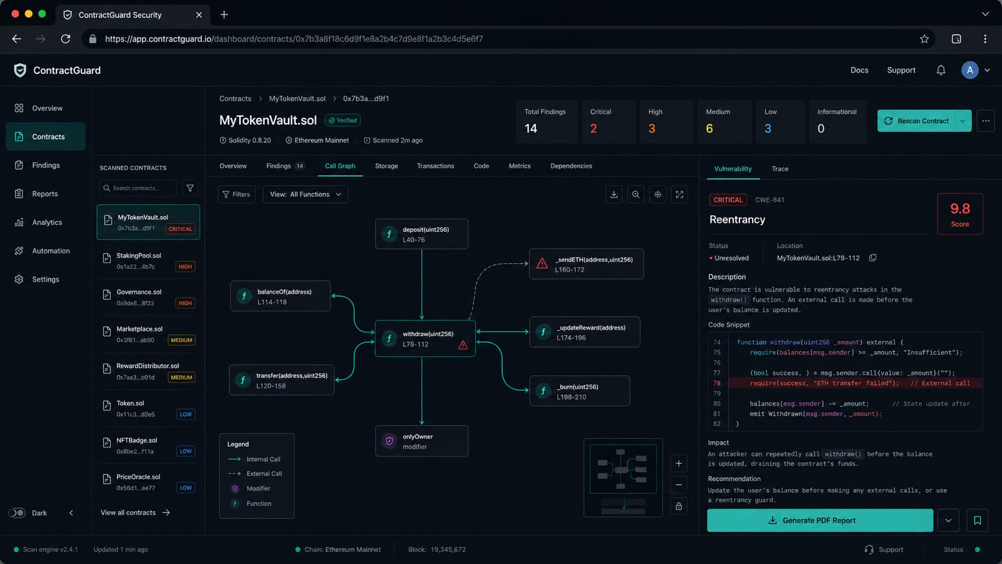
Task: Select StakingPool.sol in contract list
Action: tap(148, 261)
